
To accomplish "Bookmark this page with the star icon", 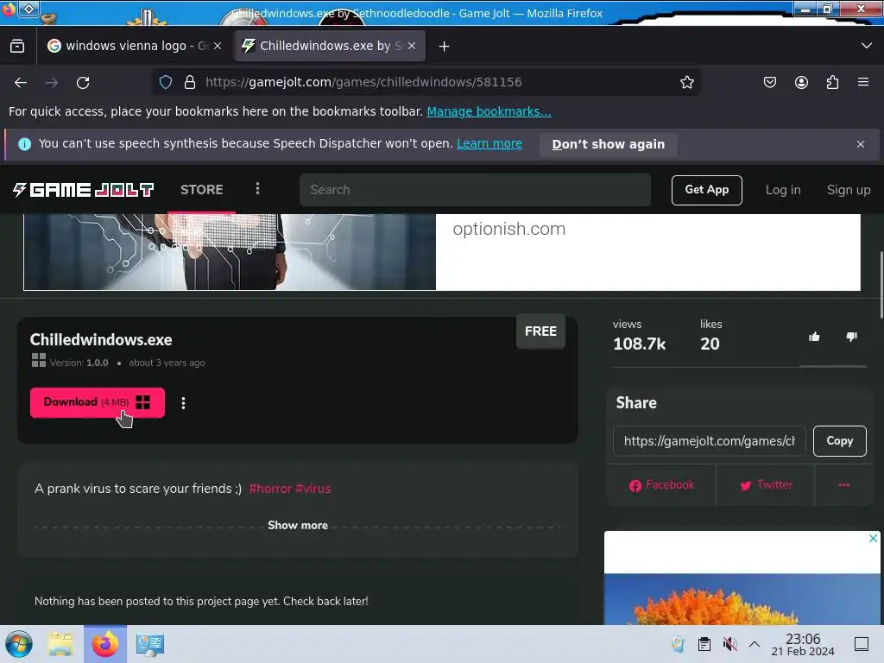I will tap(686, 82).
